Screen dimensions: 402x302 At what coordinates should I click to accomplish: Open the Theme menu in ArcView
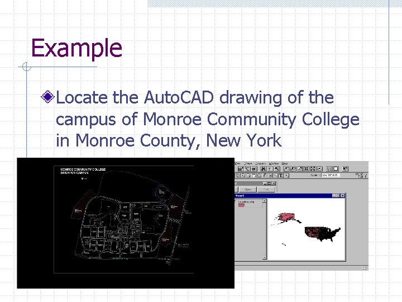point(248,163)
